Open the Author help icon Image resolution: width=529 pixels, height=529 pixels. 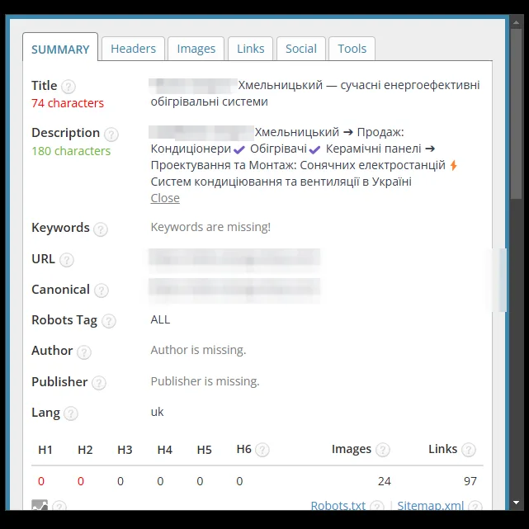(84, 352)
